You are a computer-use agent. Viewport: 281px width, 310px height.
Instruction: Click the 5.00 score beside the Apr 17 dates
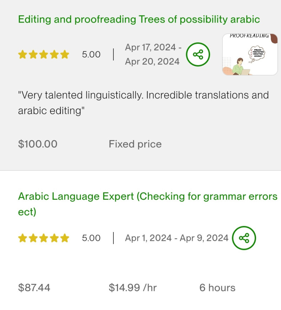pos(91,54)
